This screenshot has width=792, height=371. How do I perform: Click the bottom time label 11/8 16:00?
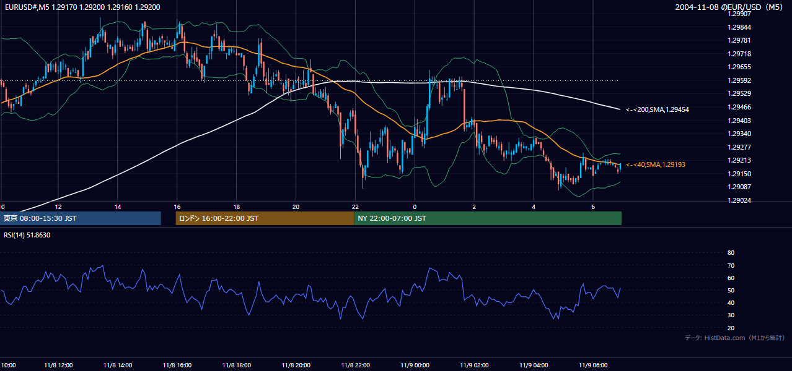177,365
